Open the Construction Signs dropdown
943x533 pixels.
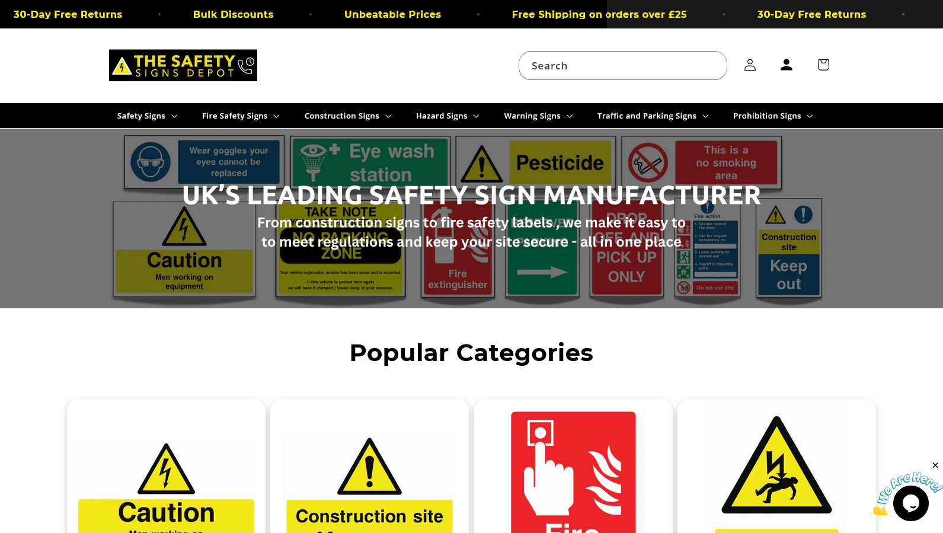(x=348, y=116)
